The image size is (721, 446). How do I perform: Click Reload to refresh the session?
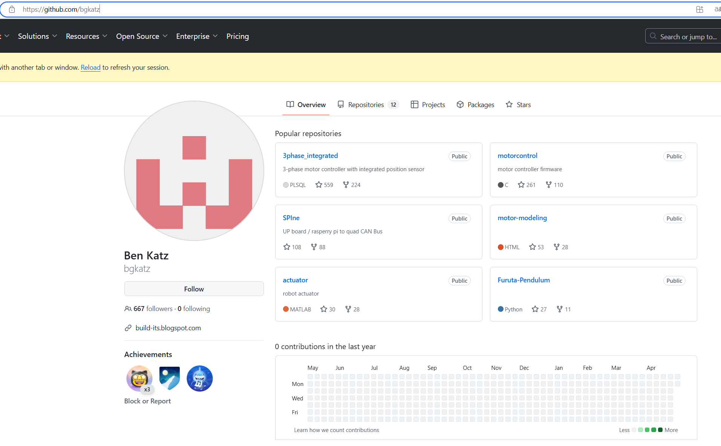tap(90, 67)
